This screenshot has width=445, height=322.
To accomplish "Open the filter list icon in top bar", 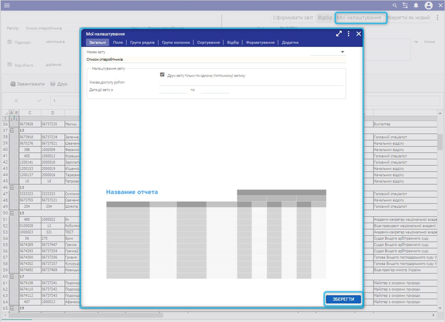I will [405, 5].
